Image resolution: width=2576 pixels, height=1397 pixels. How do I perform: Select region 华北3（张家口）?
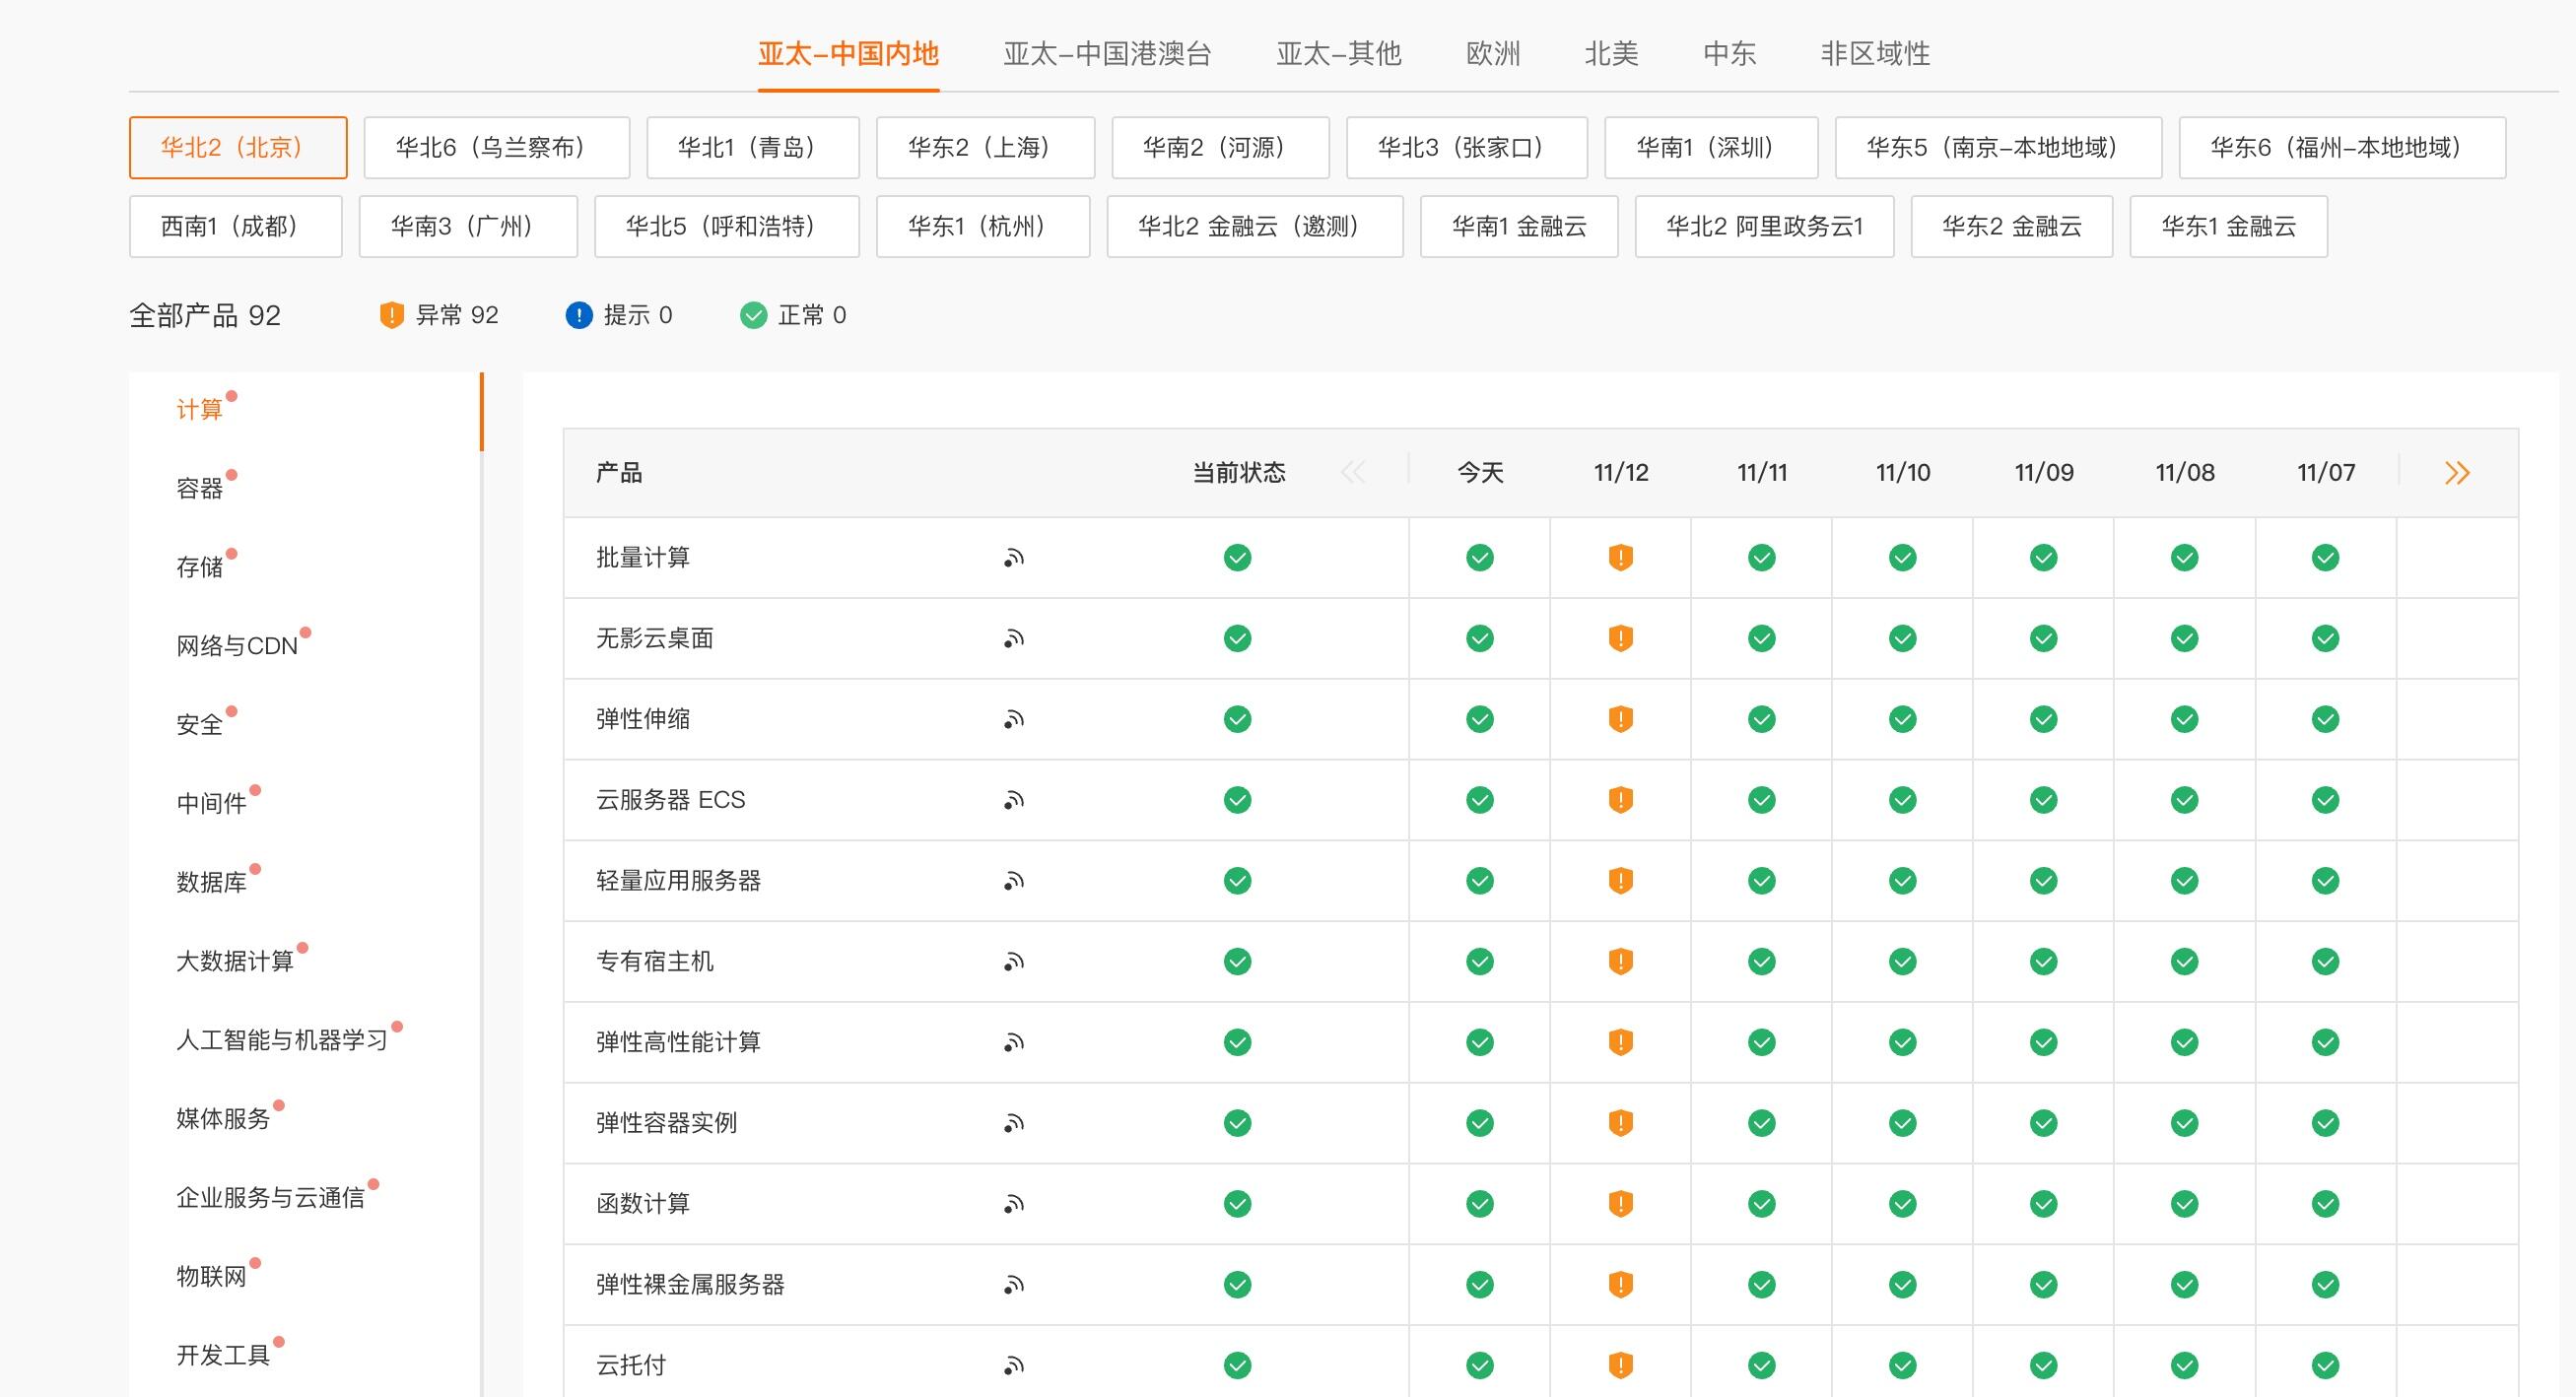coord(1467,148)
